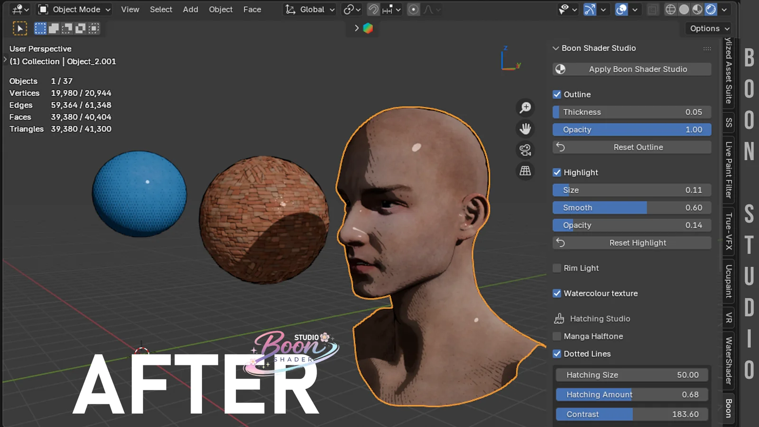Open the Global transform orientation dropdown
This screenshot has height=427, width=759.
(309, 9)
